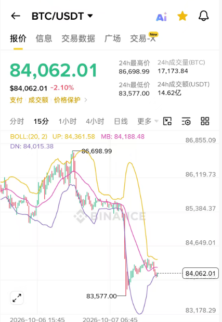Click the large green price 84,062.01
The width and height of the screenshot is (222, 322).
click(54, 70)
